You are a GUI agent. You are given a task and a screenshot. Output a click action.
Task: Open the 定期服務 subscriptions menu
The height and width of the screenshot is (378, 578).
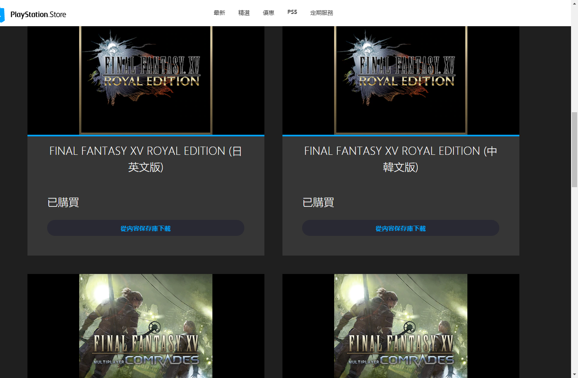pyautogui.click(x=322, y=13)
